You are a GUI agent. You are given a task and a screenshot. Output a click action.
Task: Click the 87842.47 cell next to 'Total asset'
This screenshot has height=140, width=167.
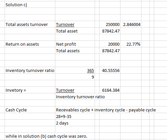pyautogui.click(x=110, y=31)
